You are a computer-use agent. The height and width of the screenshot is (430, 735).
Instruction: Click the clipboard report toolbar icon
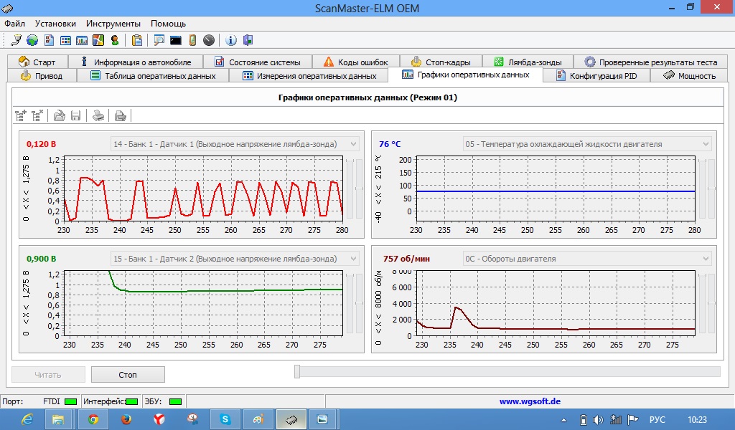pos(137,40)
